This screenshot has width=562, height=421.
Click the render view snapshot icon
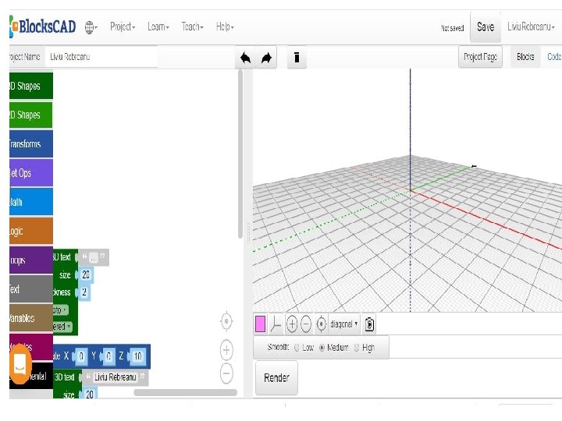coord(369,324)
